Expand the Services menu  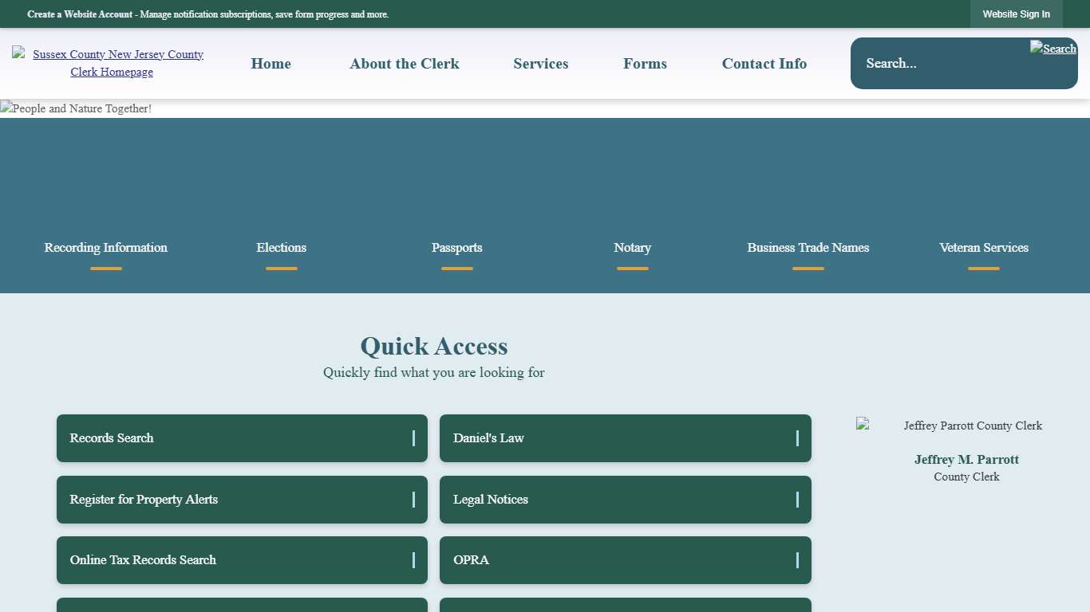click(540, 64)
